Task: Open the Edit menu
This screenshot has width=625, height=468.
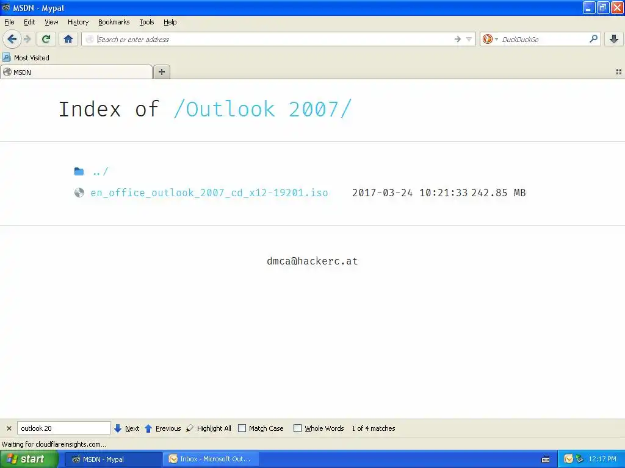Action: (x=29, y=22)
